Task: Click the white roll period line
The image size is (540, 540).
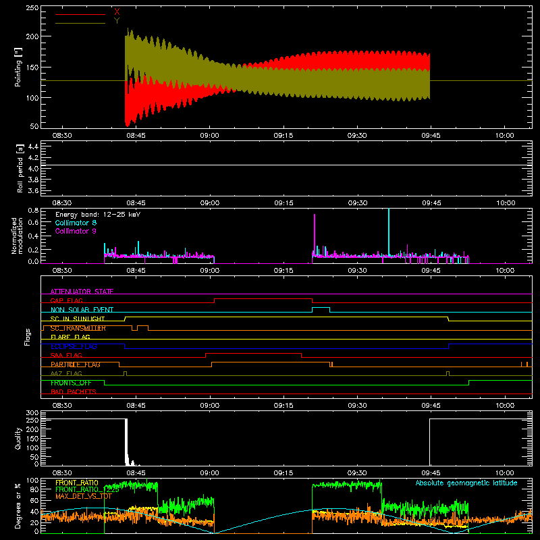Action: pos(286,165)
